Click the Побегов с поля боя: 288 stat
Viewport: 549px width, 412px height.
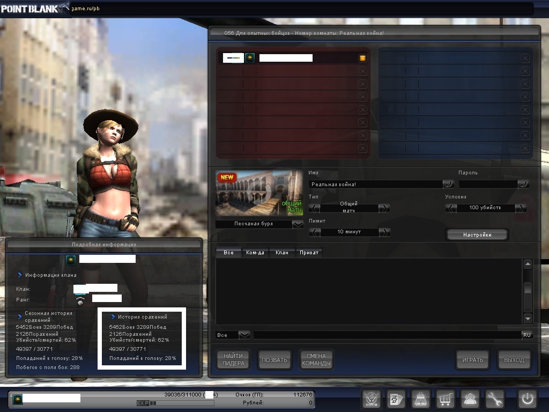(48, 367)
